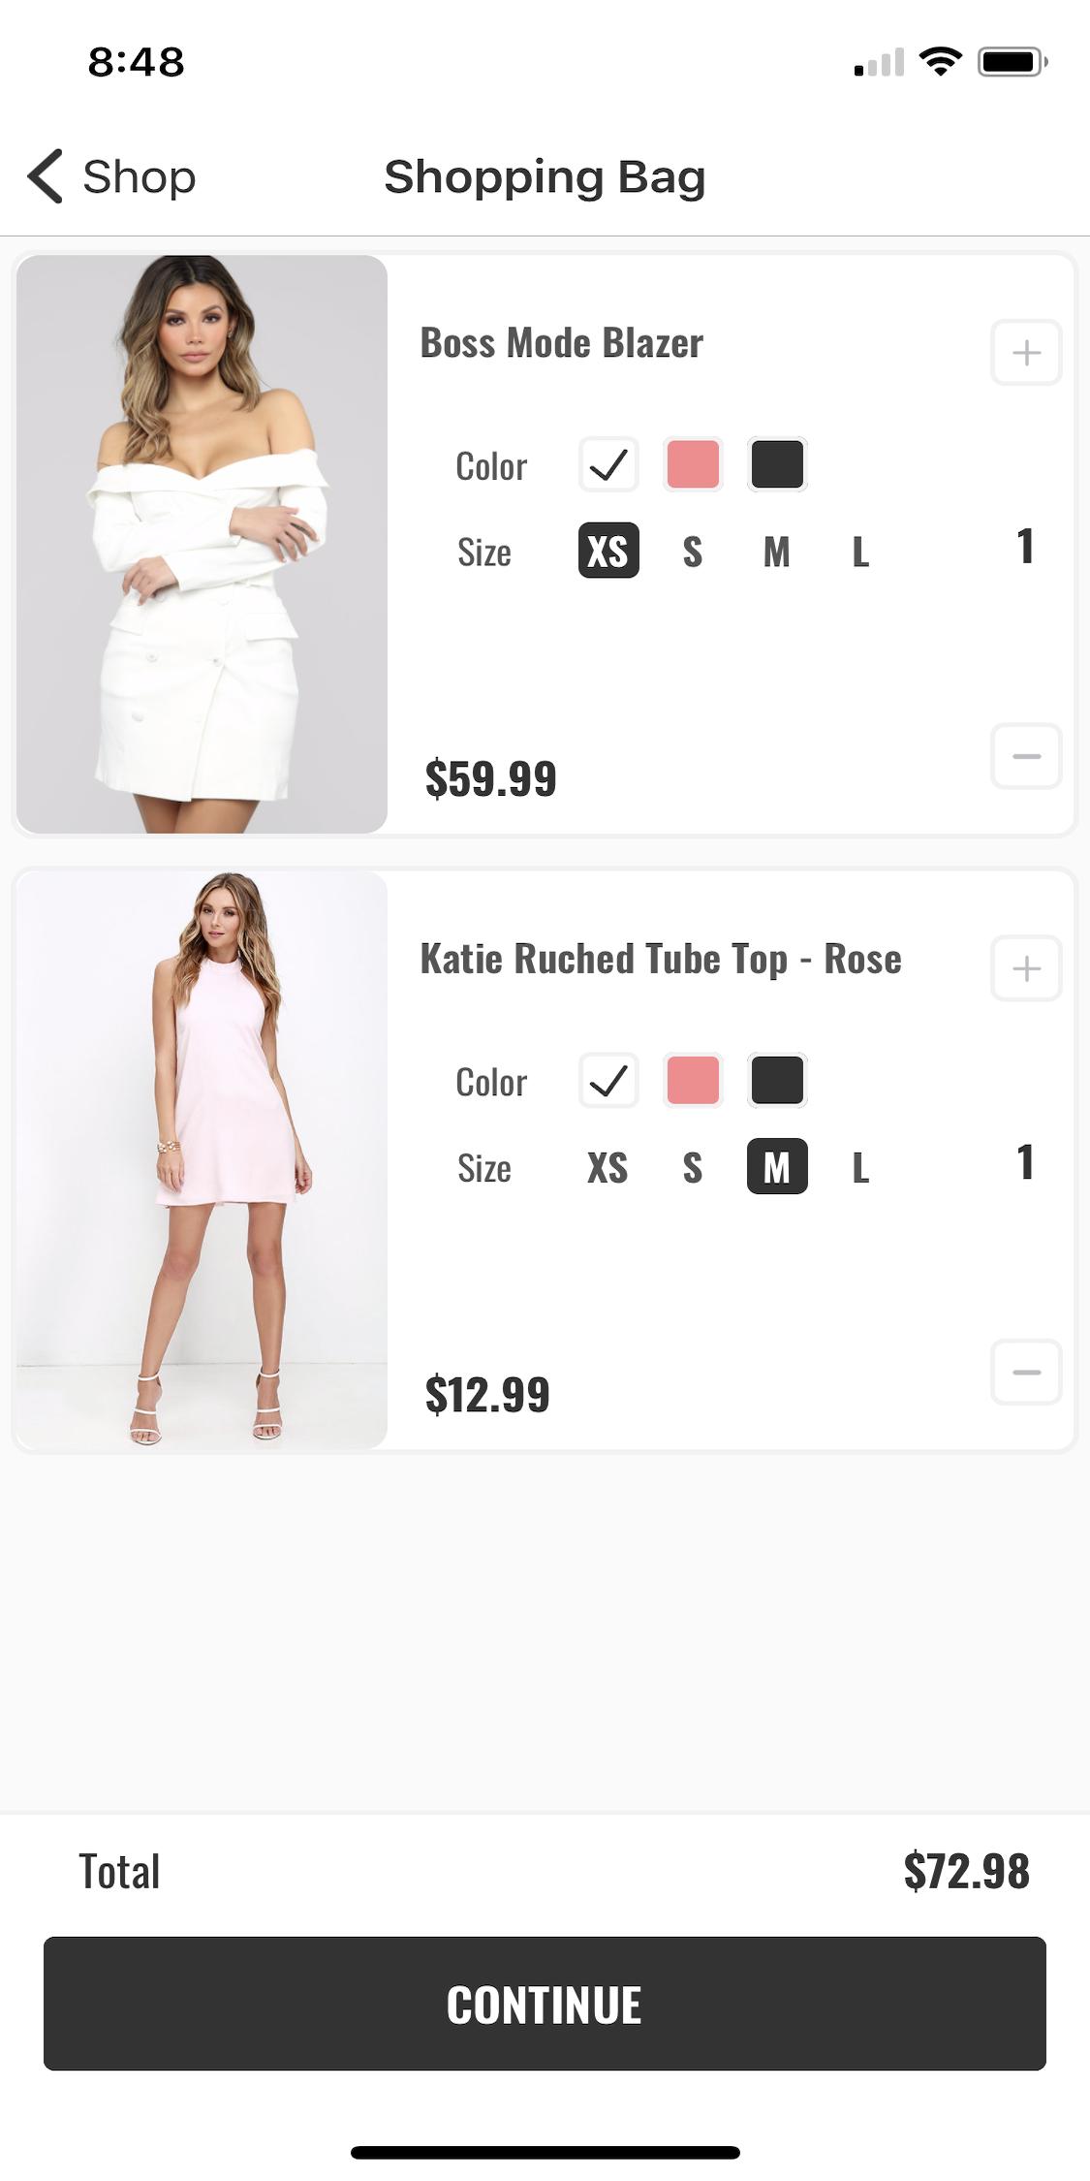
Task: Choose pink color swatch for Boss Mode Blazer
Action: [x=693, y=464]
